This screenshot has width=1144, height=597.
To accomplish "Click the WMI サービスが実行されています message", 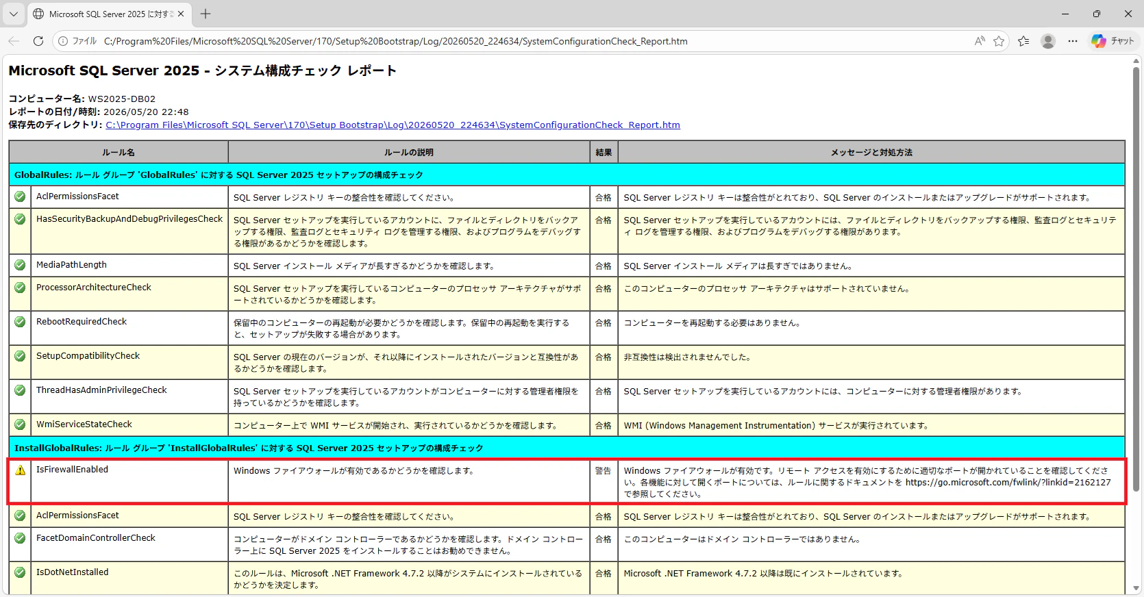I will pos(777,426).
